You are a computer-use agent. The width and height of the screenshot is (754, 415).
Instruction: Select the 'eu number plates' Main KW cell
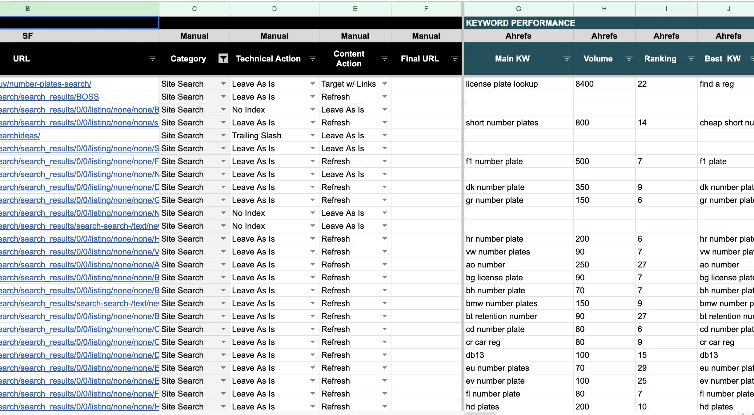tap(519, 368)
